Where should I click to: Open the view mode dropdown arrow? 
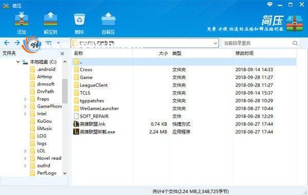point(59,43)
